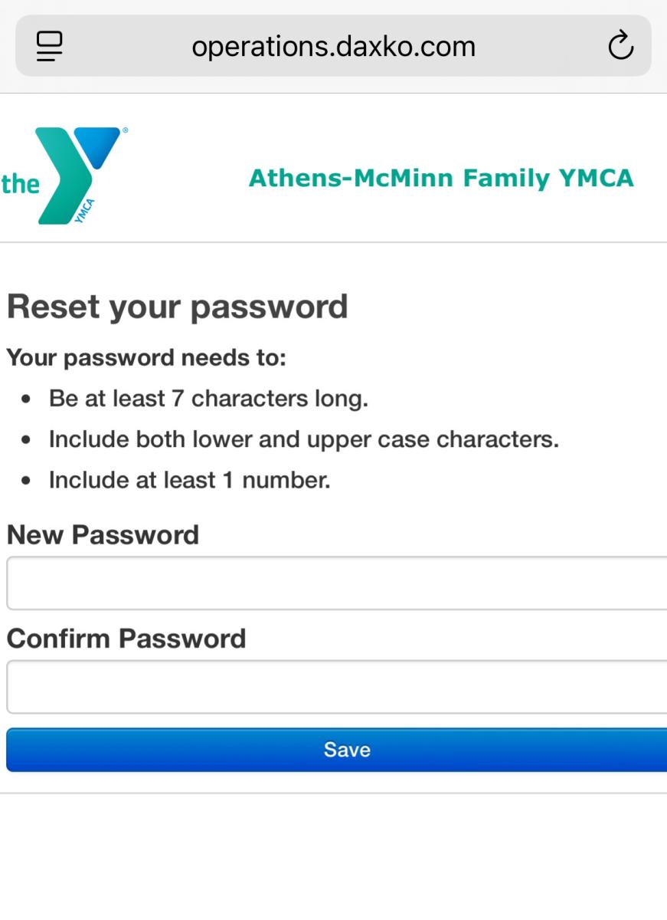Tap the "Include at least 1 number" rule

[189, 480]
